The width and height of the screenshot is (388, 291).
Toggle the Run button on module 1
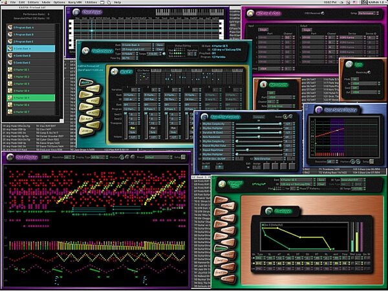click(x=133, y=128)
